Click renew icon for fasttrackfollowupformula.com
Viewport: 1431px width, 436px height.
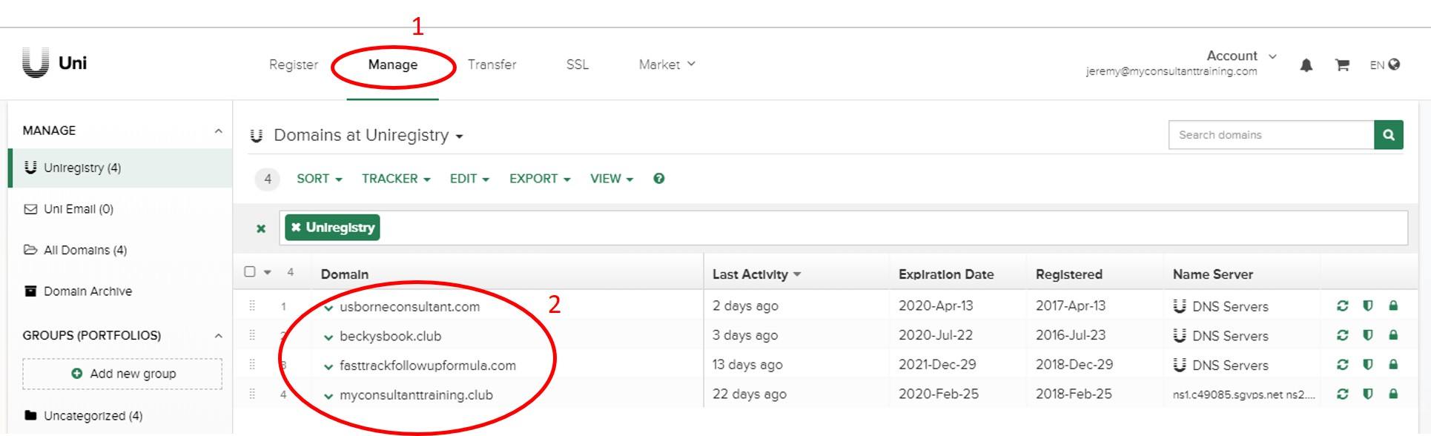[x=1343, y=365]
